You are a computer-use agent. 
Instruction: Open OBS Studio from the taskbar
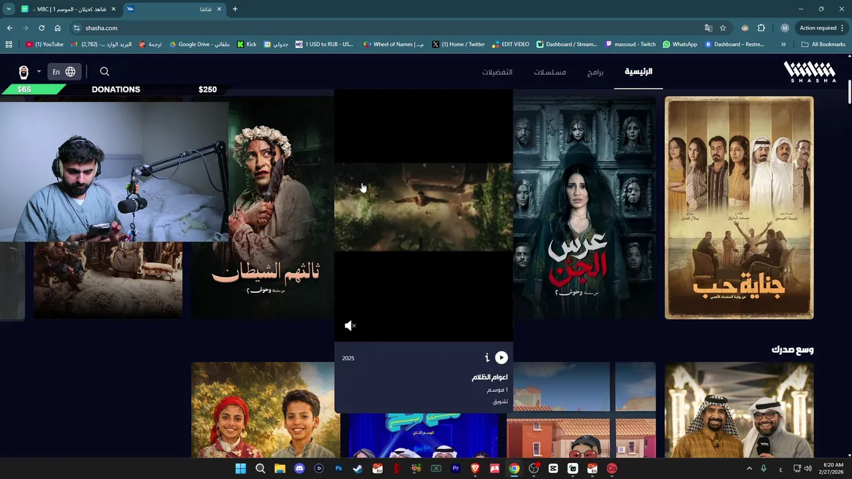533,468
